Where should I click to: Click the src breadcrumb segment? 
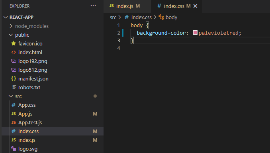coord(113,18)
